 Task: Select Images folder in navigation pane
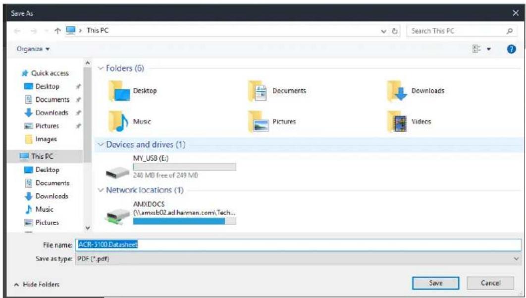pyautogui.click(x=41, y=139)
